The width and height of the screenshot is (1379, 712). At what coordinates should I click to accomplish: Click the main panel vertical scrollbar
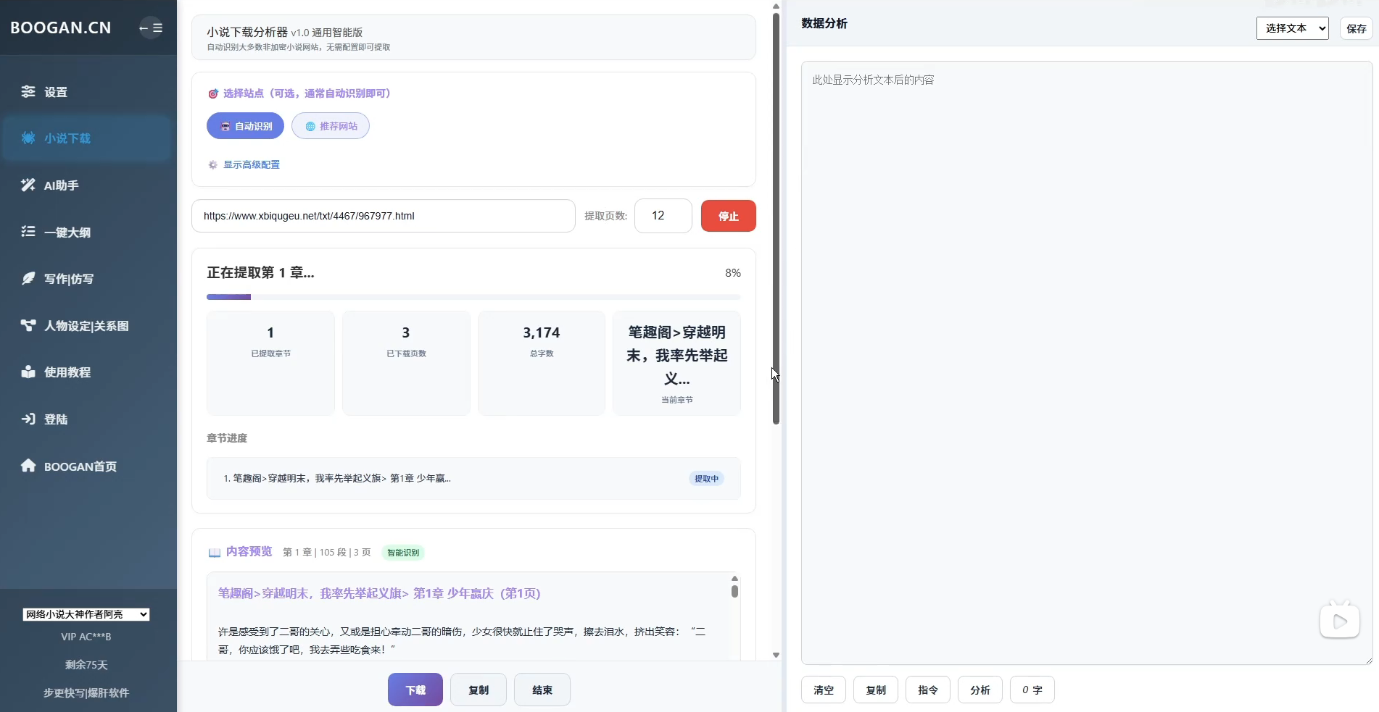(776, 219)
